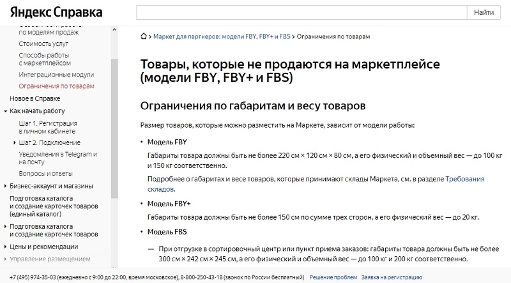Open Новое в Справке item
The height and width of the screenshot is (283, 511).
35,98
